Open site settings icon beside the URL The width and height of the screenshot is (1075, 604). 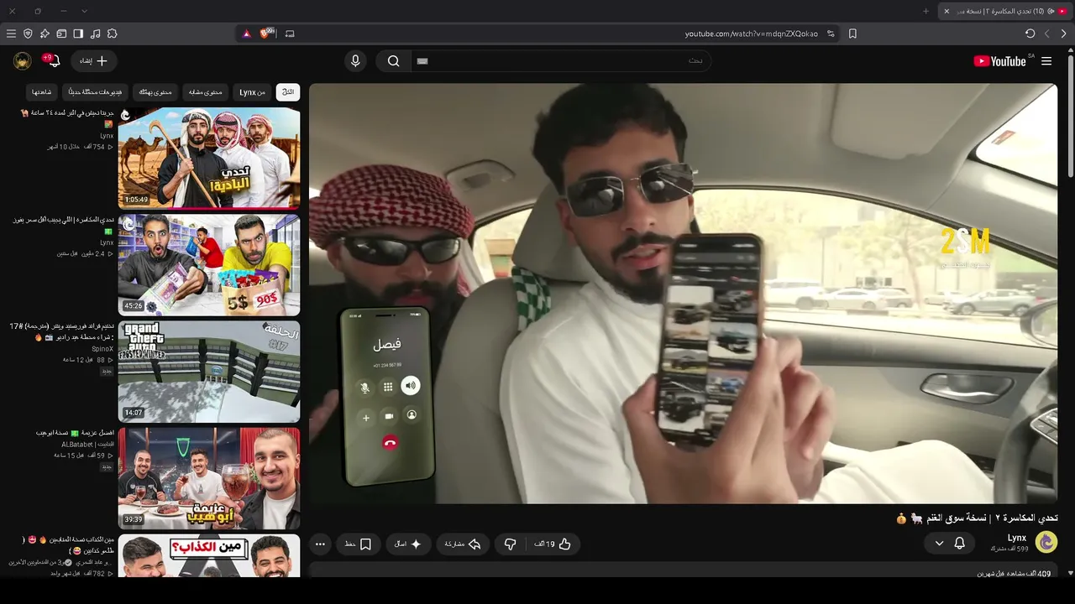coord(831,34)
